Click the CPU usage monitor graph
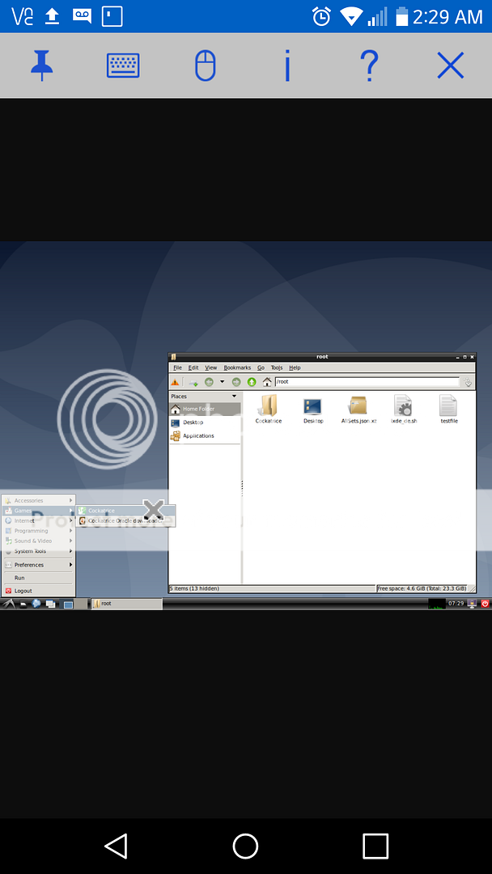492x874 pixels. tap(437, 604)
